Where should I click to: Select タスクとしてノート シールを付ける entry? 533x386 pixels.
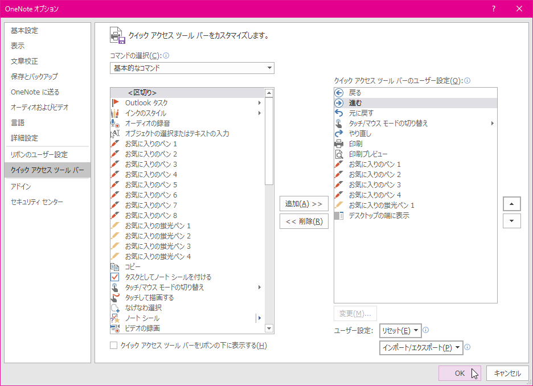[187, 277]
